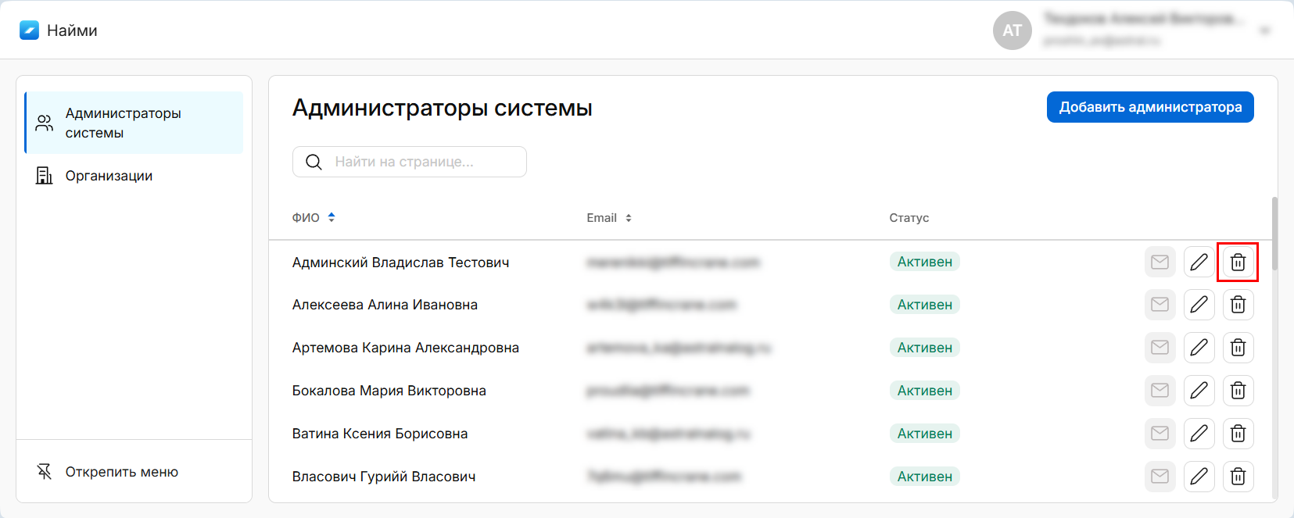
Task: Click trash icon for Бокалова Мария Викторовна
Action: [1238, 391]
